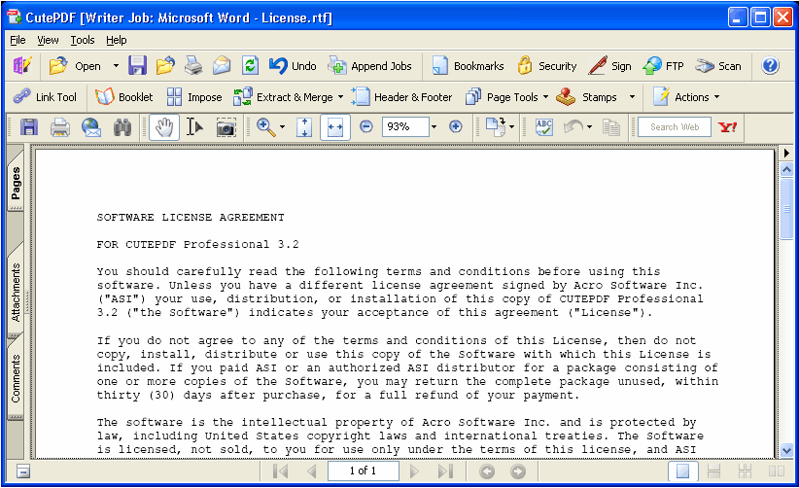
Task: Click the binoculars search icon
Action: pyautogui.click(x=122, y=126)
